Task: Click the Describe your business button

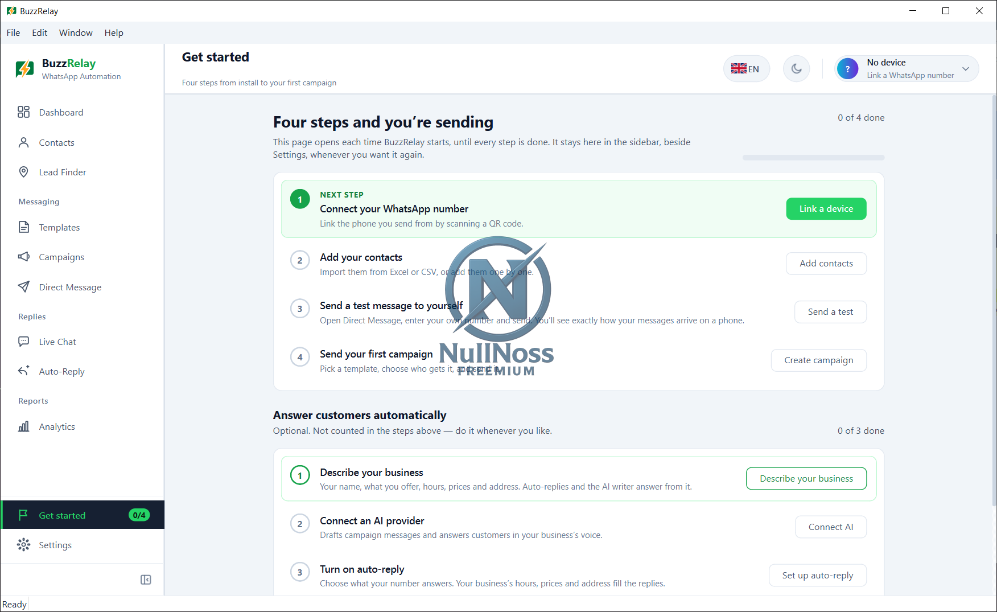Action: (806, 479)
